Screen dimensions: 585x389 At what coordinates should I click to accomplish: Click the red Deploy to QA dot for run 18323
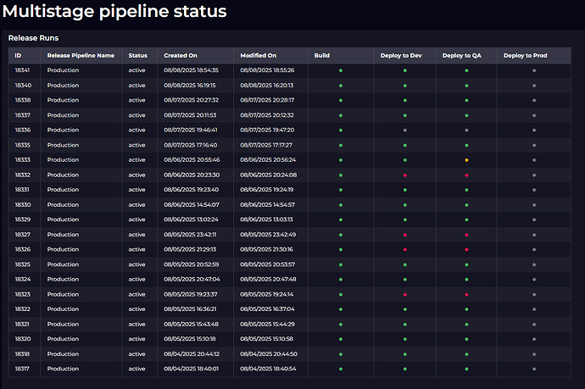coord(466,294)
